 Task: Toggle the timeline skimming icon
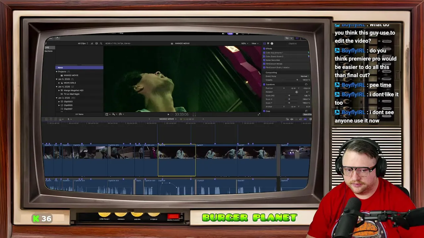(291, 119)
